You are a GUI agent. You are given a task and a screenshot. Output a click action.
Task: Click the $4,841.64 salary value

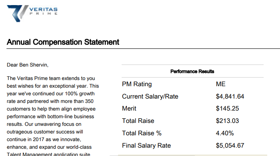click(x=230, y=96)
